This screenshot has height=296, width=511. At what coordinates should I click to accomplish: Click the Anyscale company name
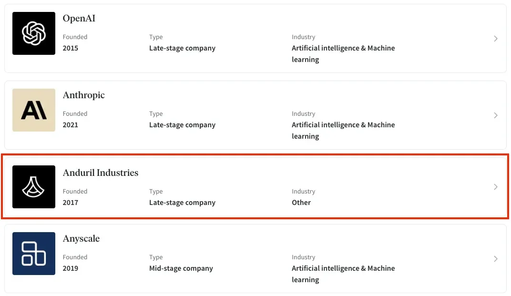(x=81, y=238)
